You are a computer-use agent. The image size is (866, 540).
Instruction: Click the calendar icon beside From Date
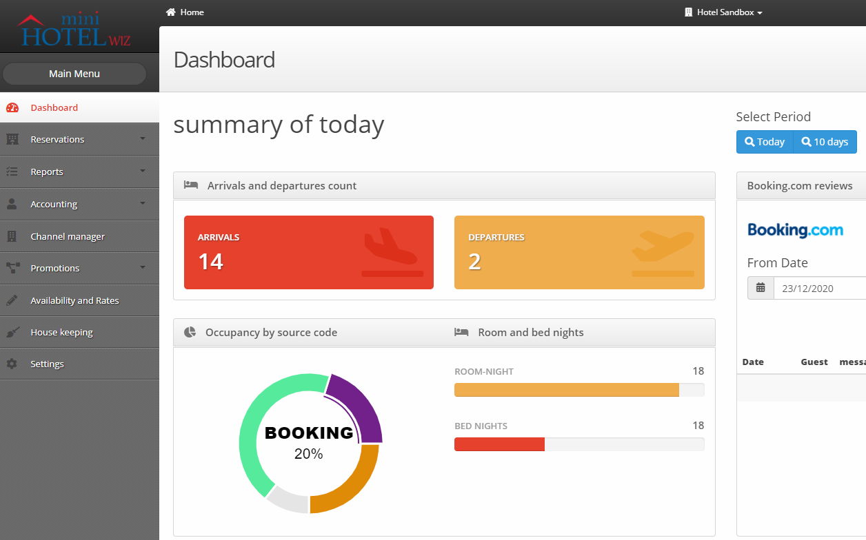coord(761,288)
